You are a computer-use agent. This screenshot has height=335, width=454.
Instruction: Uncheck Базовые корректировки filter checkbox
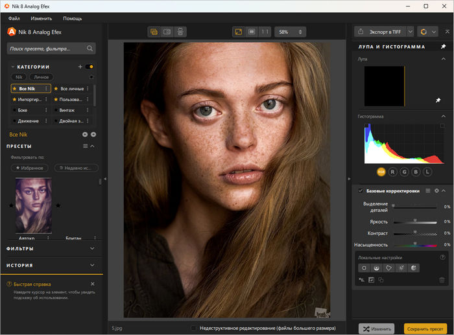click(361, 191)
